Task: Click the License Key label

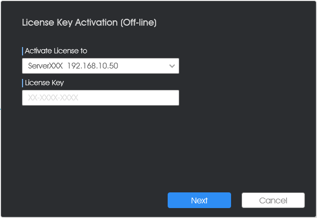Action: (x=45, y=83)
